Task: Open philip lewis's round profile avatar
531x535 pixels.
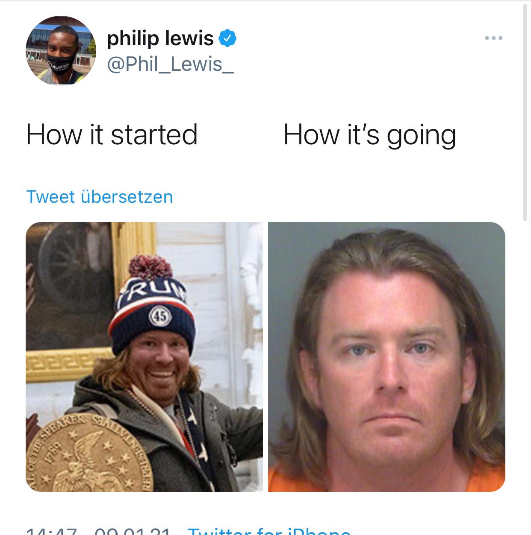Action: pyautogui.click(x=61, y=50)
